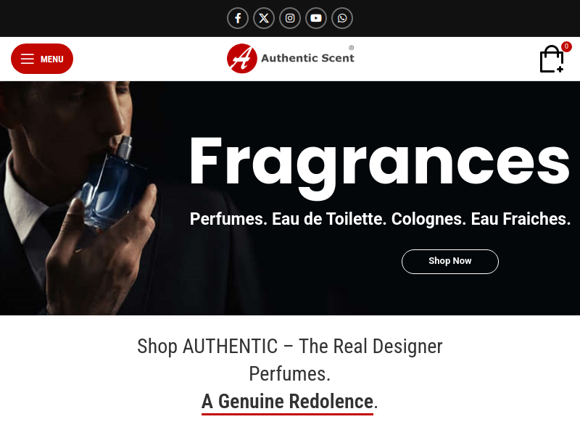580x435 pixels.
Task: Click the red A logo emblem
Action: pos(242,59)
